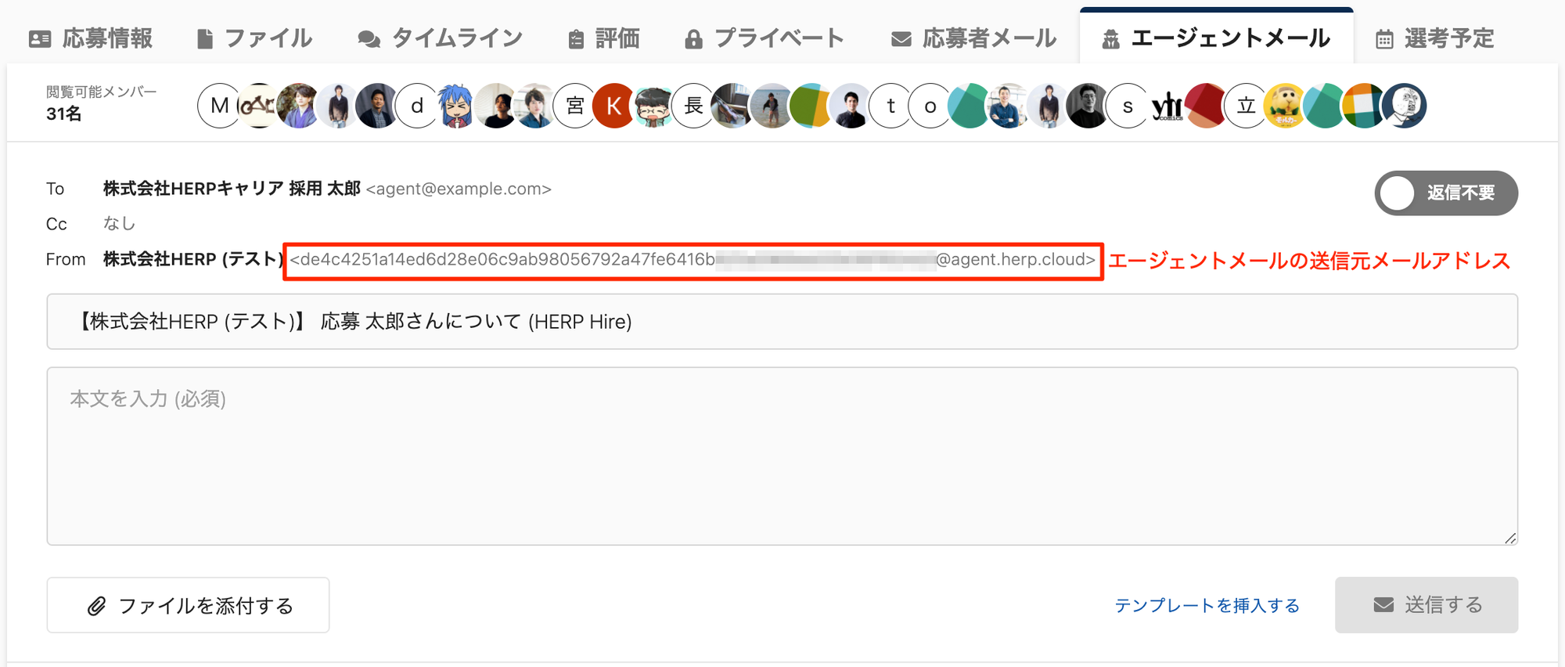Click the cartoon glasses character avatar
This screenshot has height=667, width=1565.
click(654, 106)
